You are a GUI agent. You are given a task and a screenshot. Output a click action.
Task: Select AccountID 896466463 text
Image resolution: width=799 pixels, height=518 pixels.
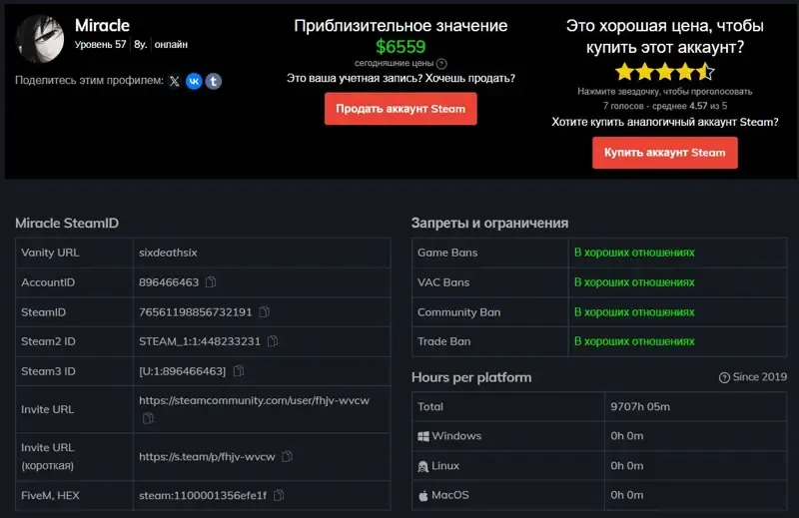(169, 282)
